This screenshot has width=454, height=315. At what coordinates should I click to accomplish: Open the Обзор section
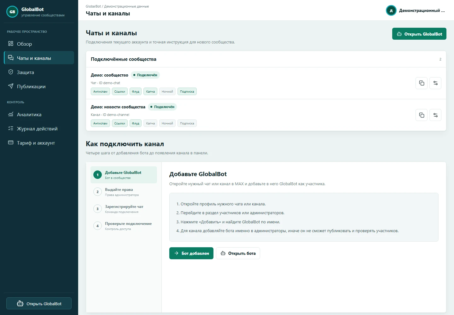point(39,44)
